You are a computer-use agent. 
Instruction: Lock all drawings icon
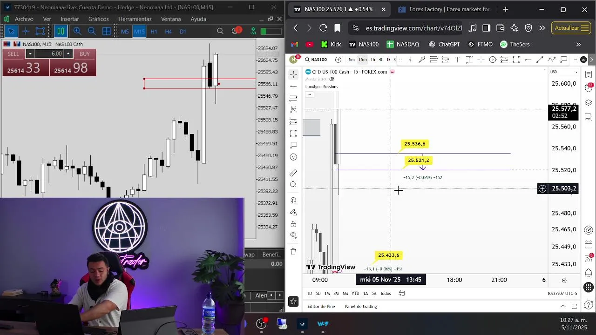[293, 224]
